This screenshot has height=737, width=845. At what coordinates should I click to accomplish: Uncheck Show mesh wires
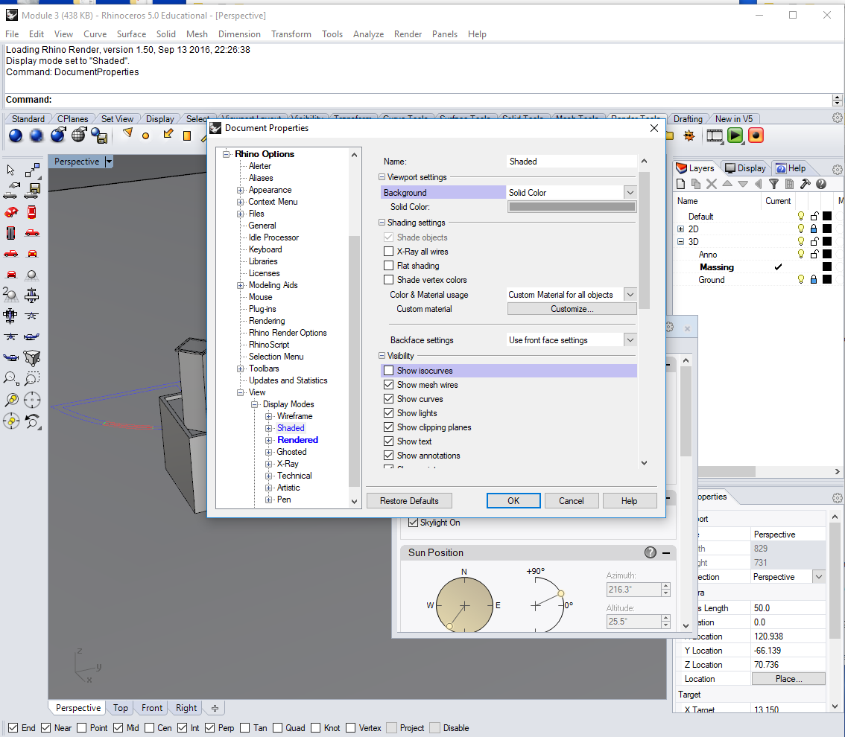point(388,384)
